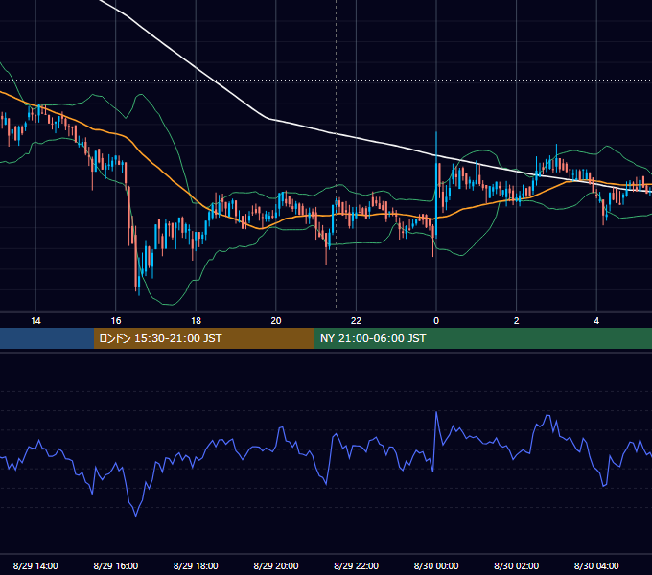The image size is (652, 575).
Task: Click the lowest trough of the blue oscillator line
Action: [136, 516]
